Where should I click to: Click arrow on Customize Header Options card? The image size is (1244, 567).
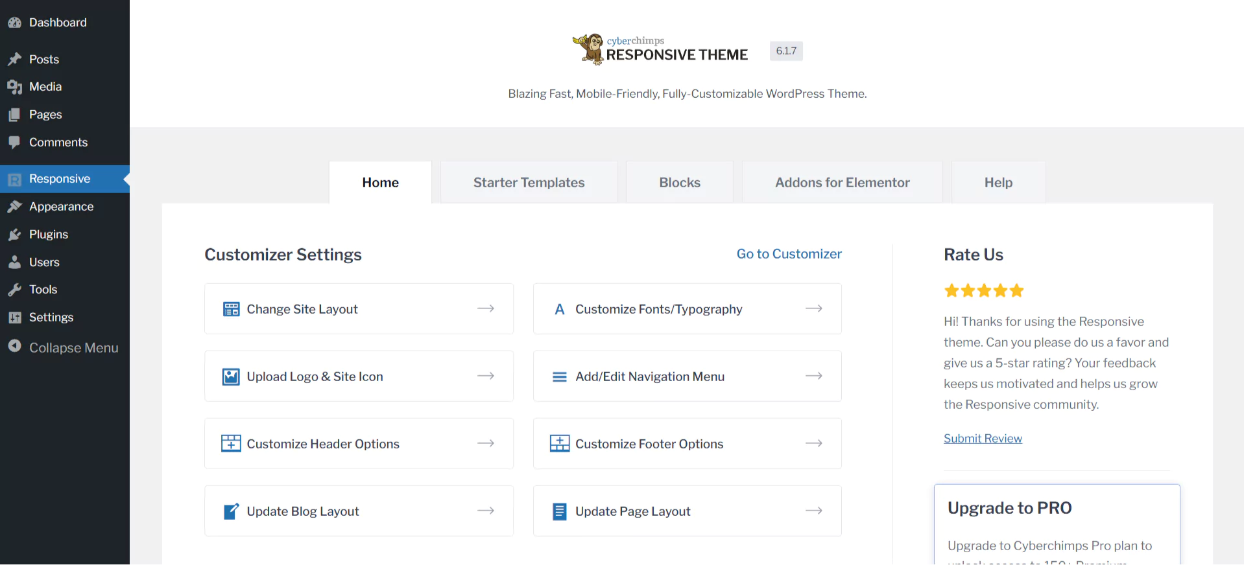(486, 443)
